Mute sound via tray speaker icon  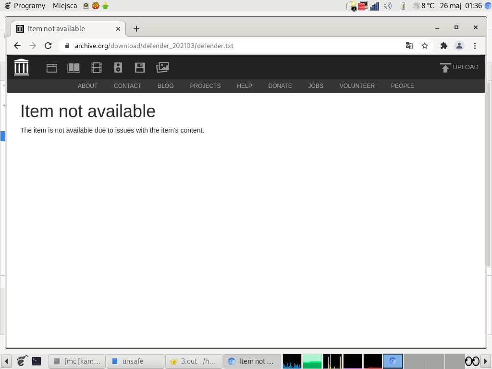tap(387, 6)
